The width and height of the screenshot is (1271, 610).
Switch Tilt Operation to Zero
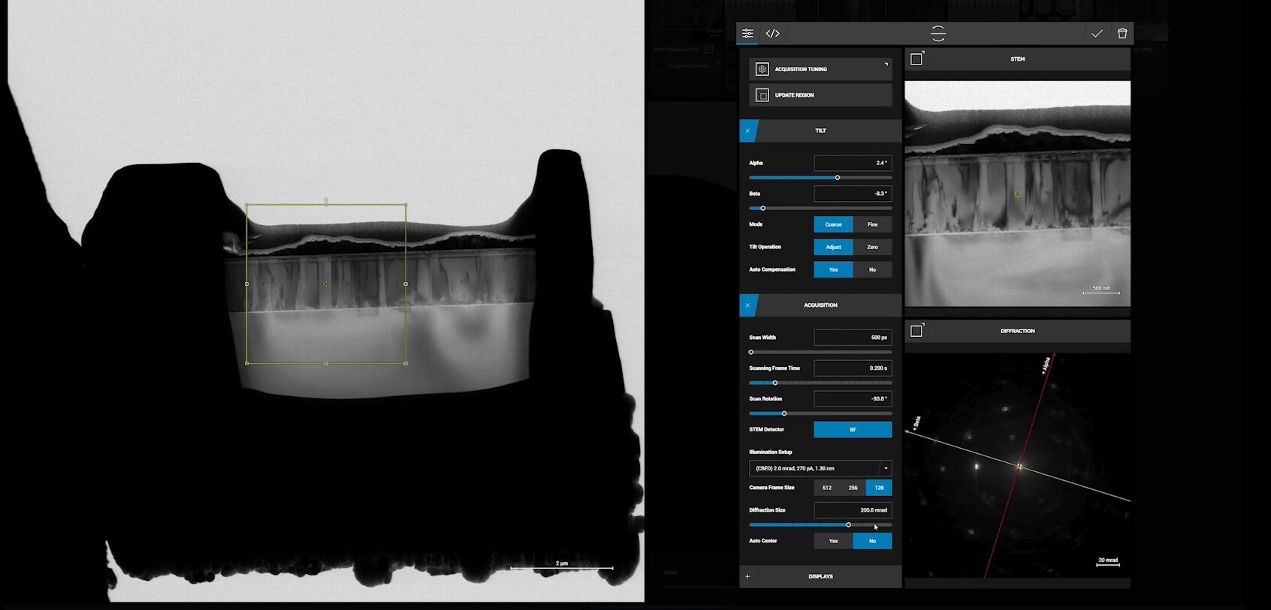pyautogui.click(x=872, y=247)
